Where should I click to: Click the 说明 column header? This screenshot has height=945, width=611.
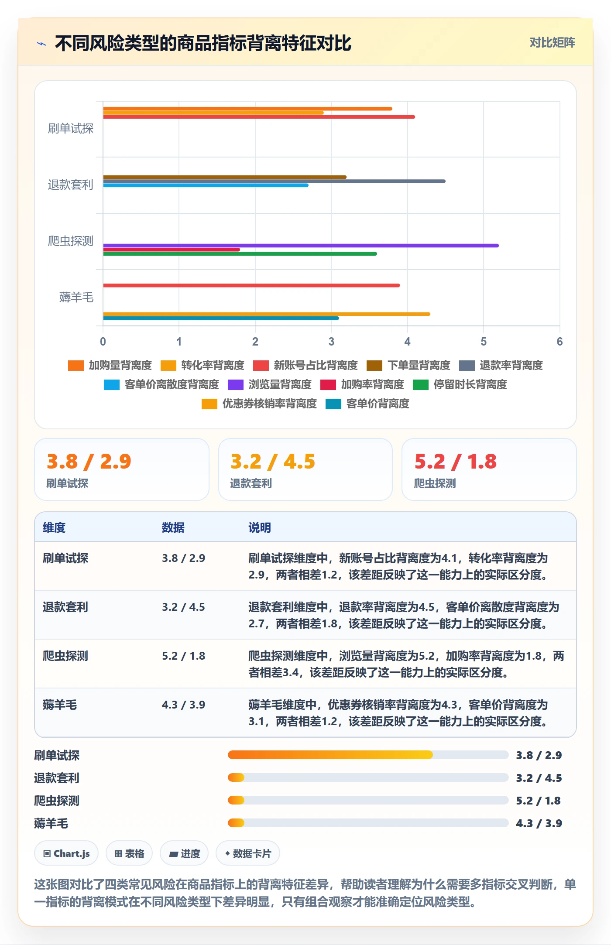[x=260, y=527]
